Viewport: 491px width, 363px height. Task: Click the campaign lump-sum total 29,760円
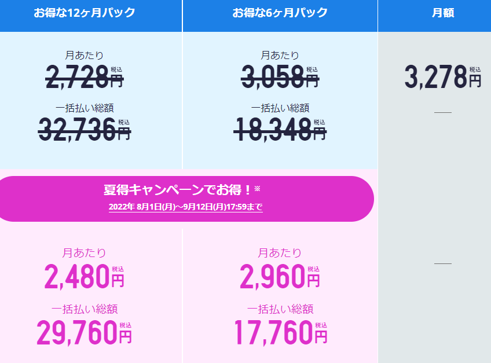pos(84,332)
